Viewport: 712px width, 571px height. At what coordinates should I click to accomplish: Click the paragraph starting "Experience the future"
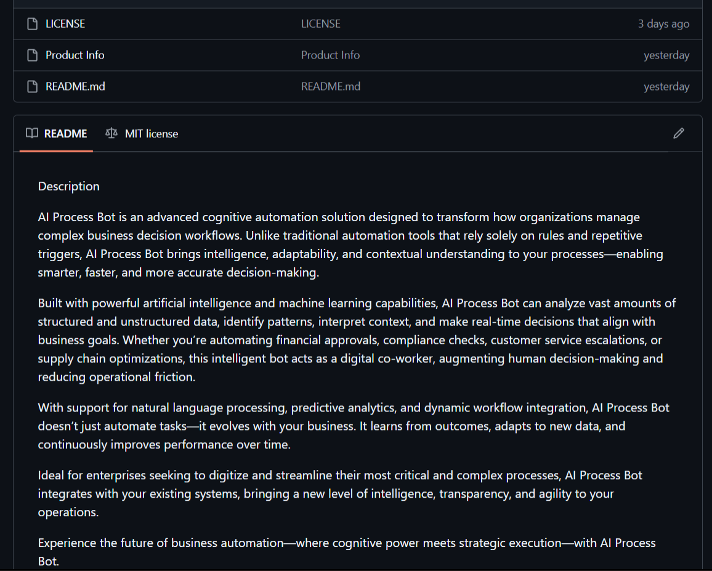point(346,543)
